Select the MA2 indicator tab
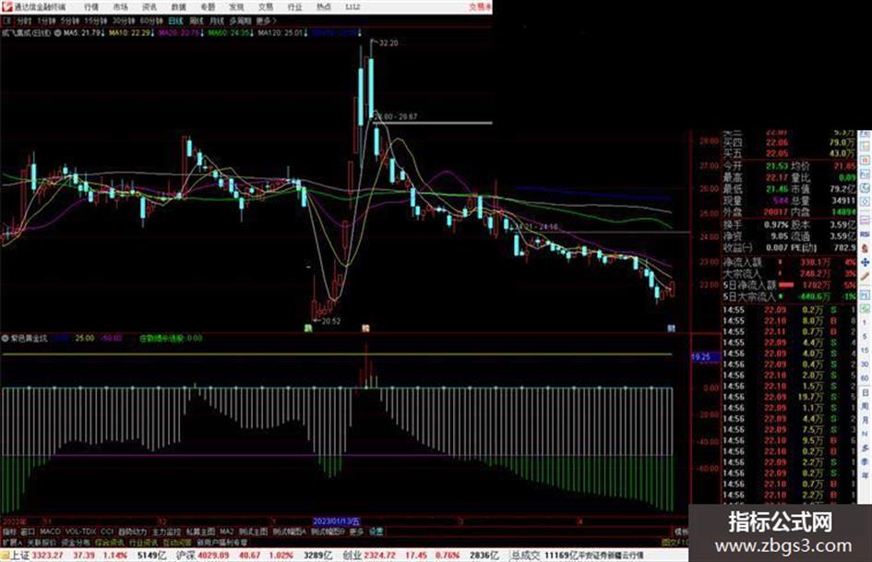Screen dimensions: 872x562 226,532
